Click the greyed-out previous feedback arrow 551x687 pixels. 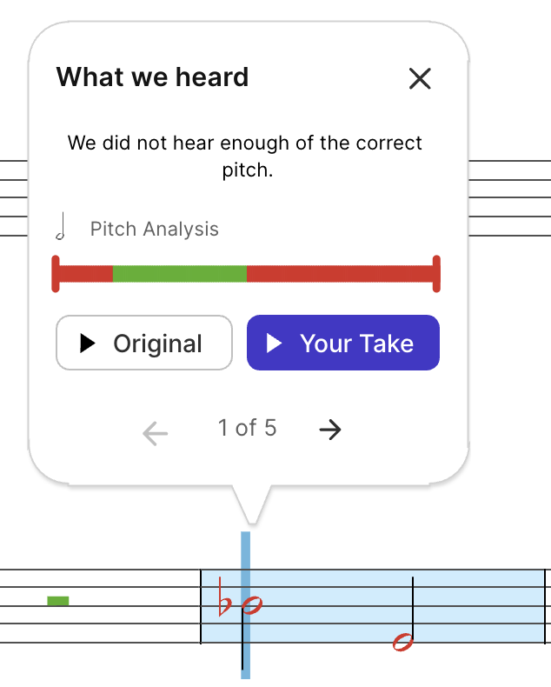(x=155, y=432)
